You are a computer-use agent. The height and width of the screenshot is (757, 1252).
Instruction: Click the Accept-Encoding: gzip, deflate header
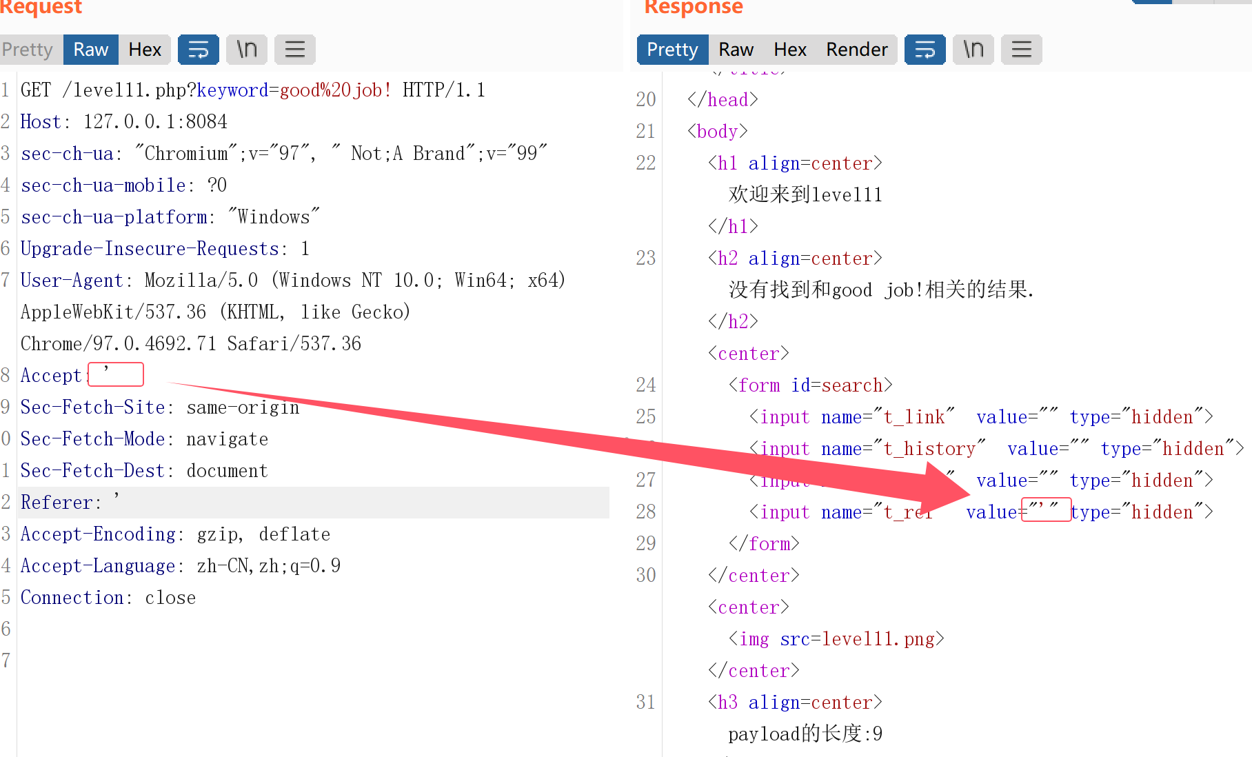[176, 534]
